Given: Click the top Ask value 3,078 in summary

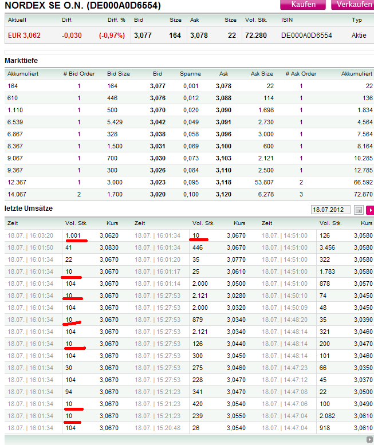Looking at the screenshot, I should pos(199,36).
